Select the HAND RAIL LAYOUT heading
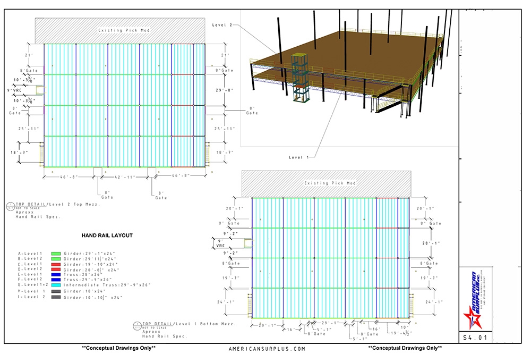The image size is (531, 354). [107, 235]
